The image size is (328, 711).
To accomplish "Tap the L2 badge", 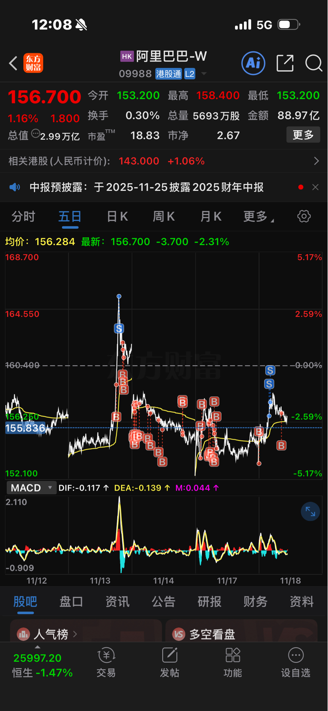I will click(x=190, y=74).
